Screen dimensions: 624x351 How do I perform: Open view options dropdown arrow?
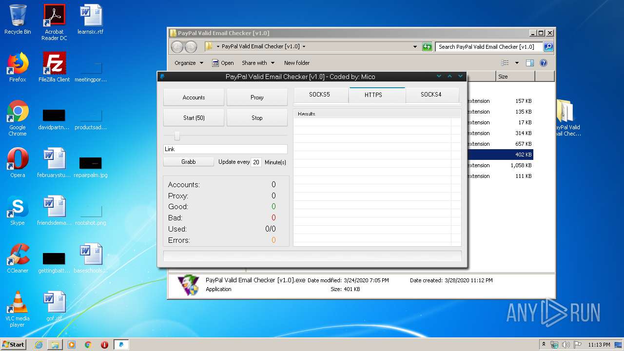pos(517,63)
